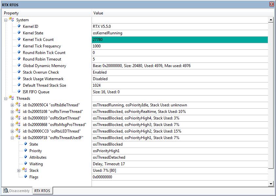Select the RTX RTOS tab
This screenshot has width=276, height=196.
(x=42, y=191)
